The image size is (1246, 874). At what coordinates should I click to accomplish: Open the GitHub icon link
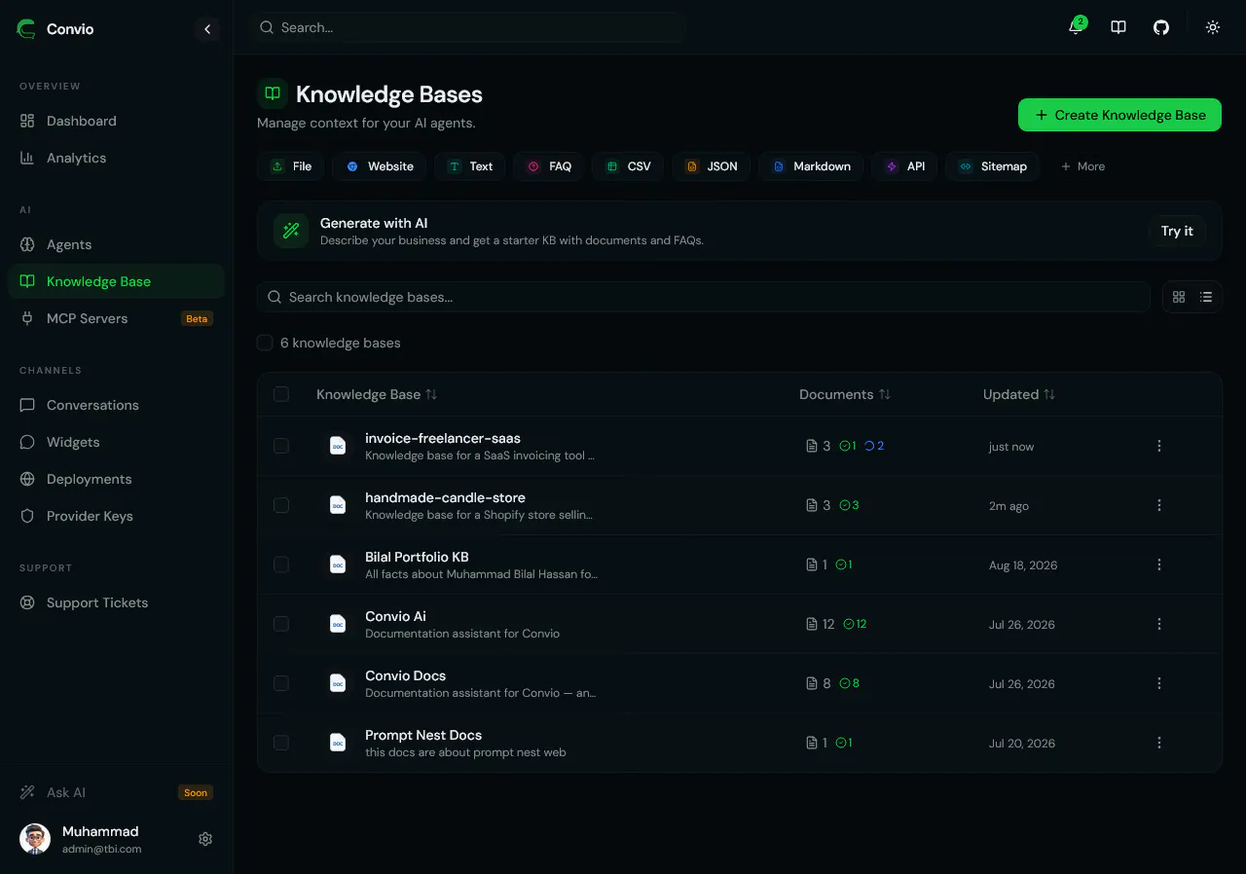(x=1161, y=27)
